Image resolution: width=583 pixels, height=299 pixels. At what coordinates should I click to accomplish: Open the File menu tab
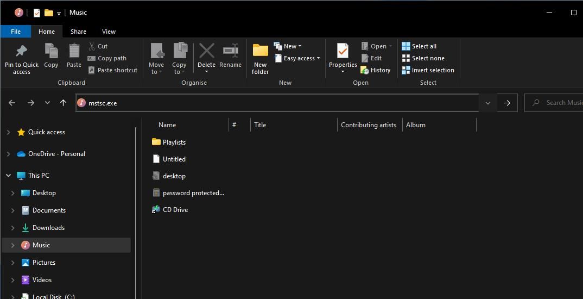point(16,32)
